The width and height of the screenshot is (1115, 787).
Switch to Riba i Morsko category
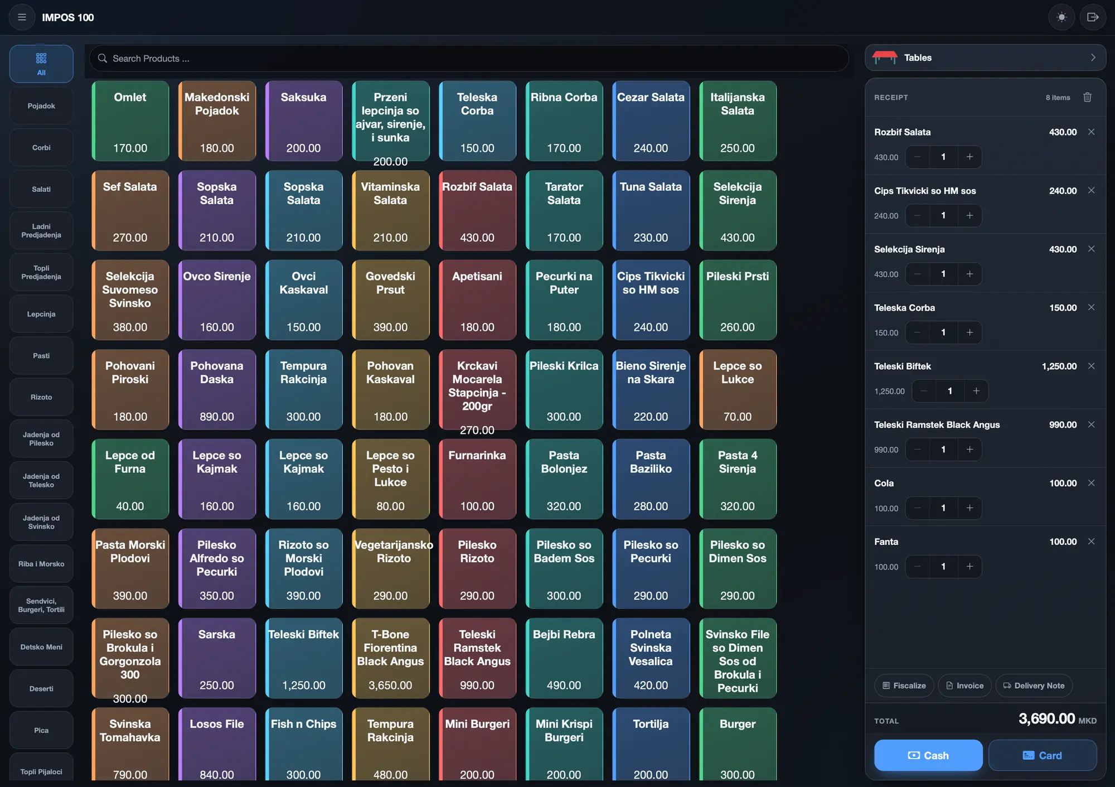tap(41, 564)
